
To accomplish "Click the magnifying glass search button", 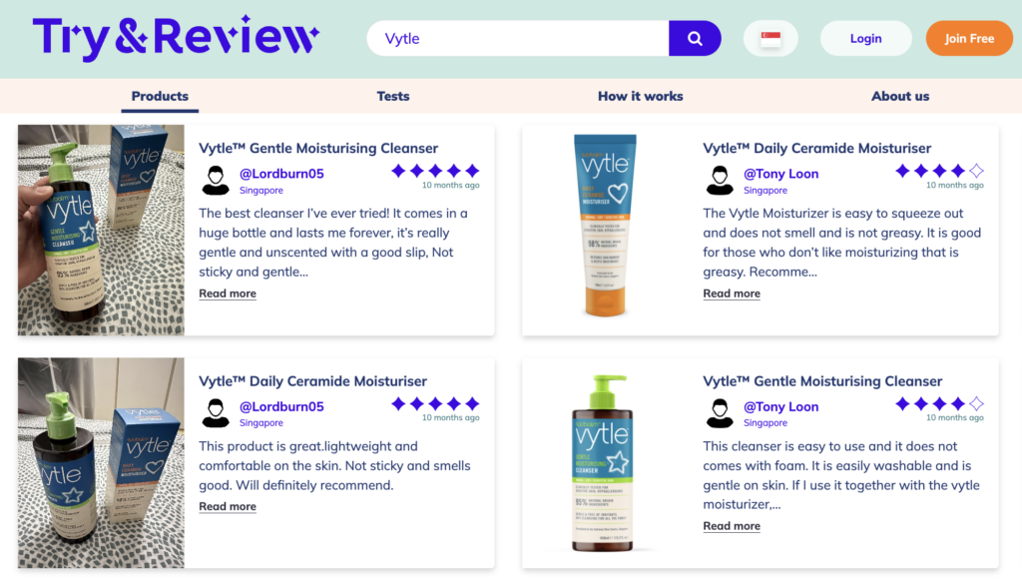I will click(x=695, y=39).
